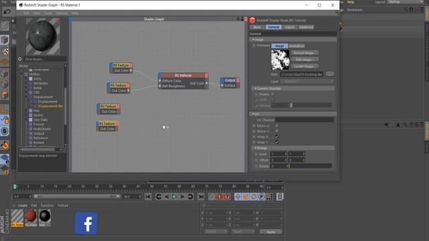
Task: Click the record active objects red icon
Action: 219,197
